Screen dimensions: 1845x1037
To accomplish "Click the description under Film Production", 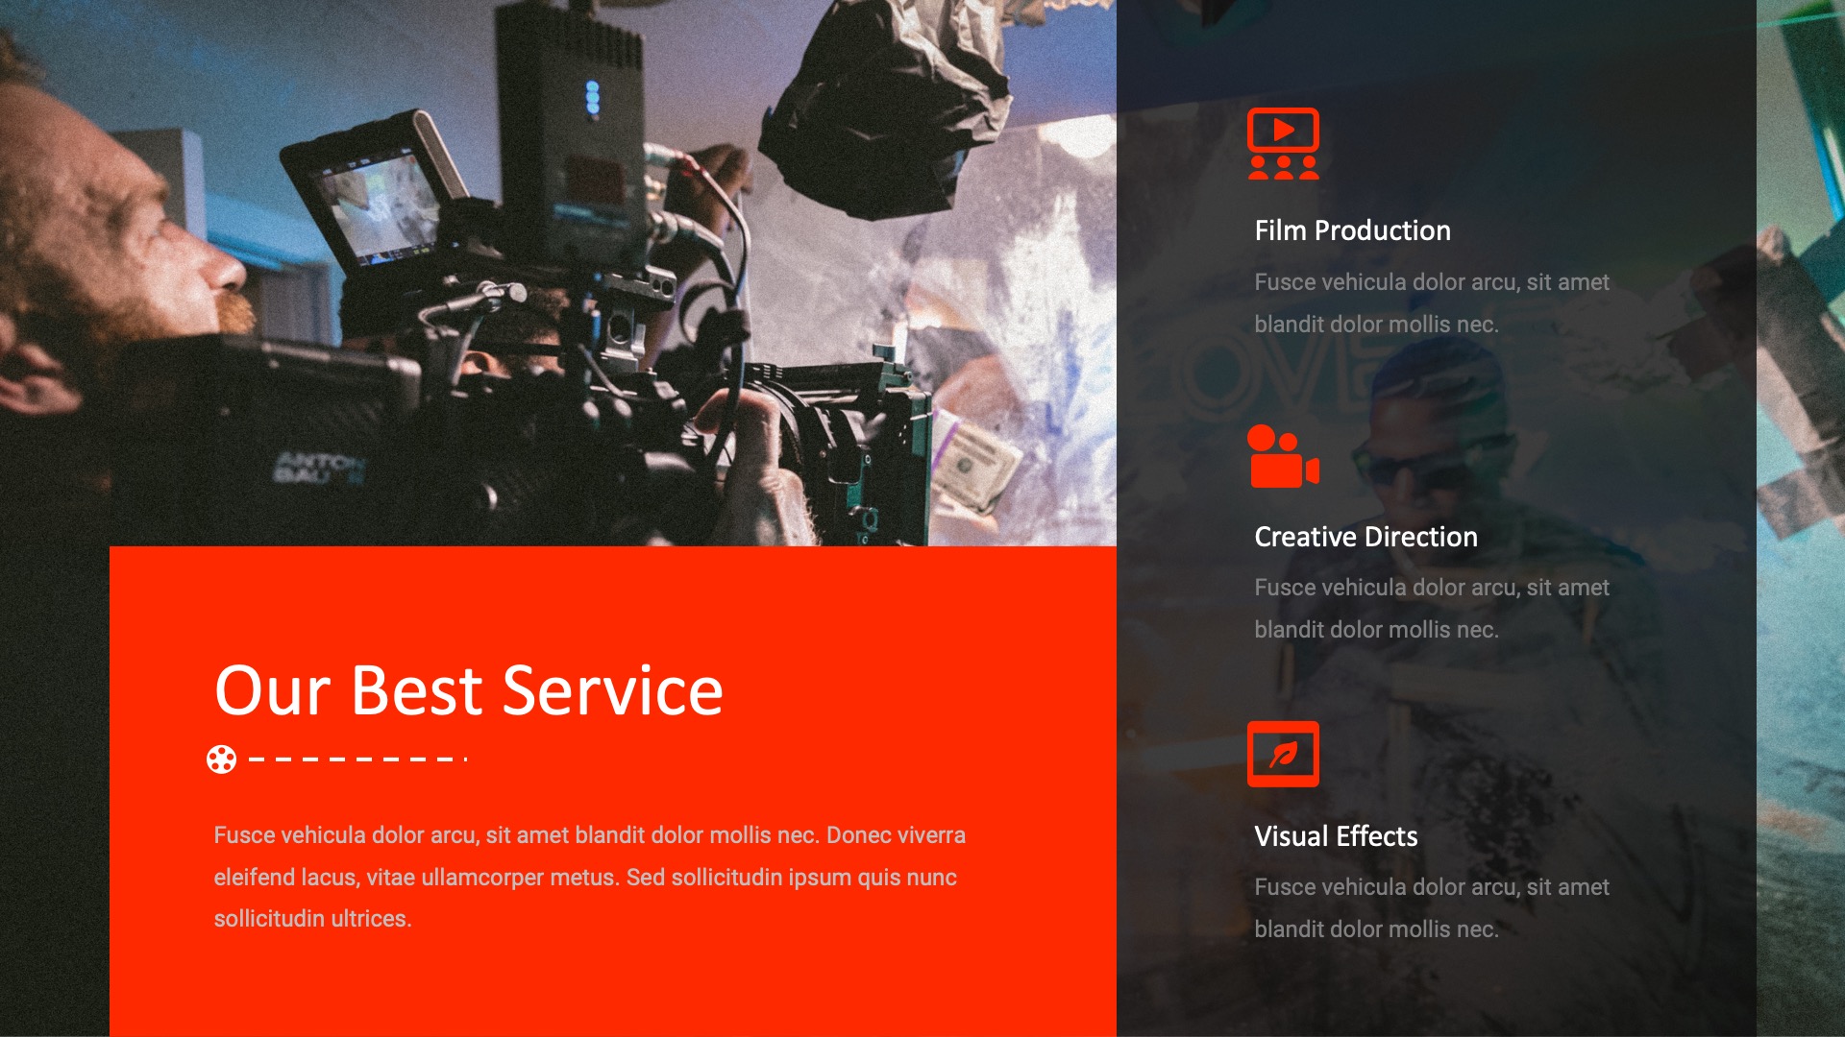I will 1431,303.
